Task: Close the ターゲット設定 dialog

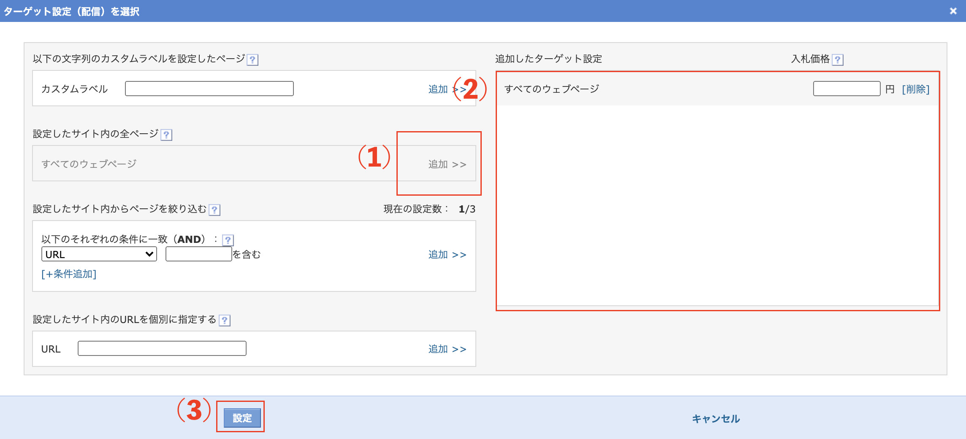Action: (x=953, y=11)
